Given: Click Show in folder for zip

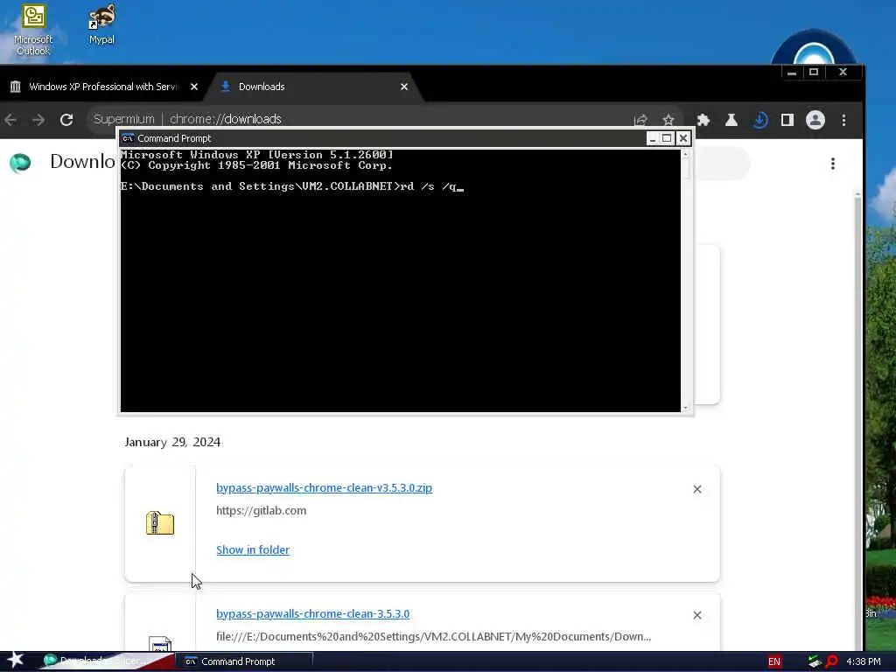Looking at the screenshot, I should click(253, 549).
